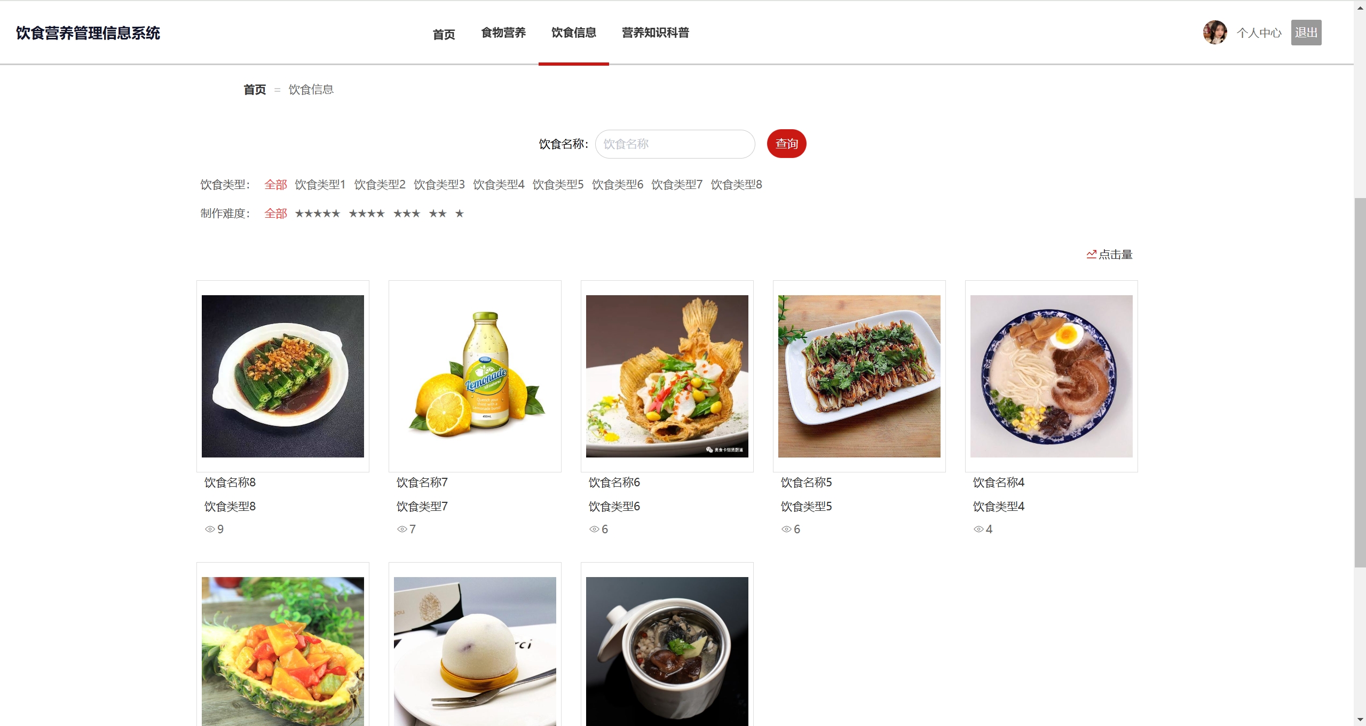The image size is (1366, 726).
Task: Select 全部 under 饮食类型 filter
Action: pyautogui.click(x=275, y=185)
